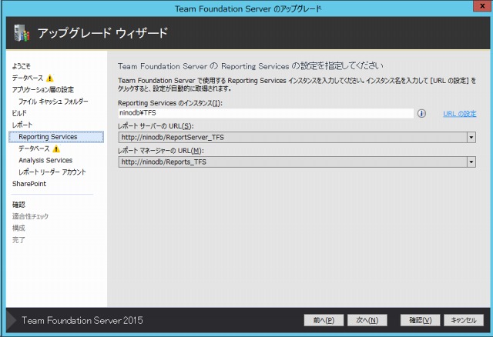Select 構成 in the navigation pane
493x337 pixels.
tap(18, 228)
